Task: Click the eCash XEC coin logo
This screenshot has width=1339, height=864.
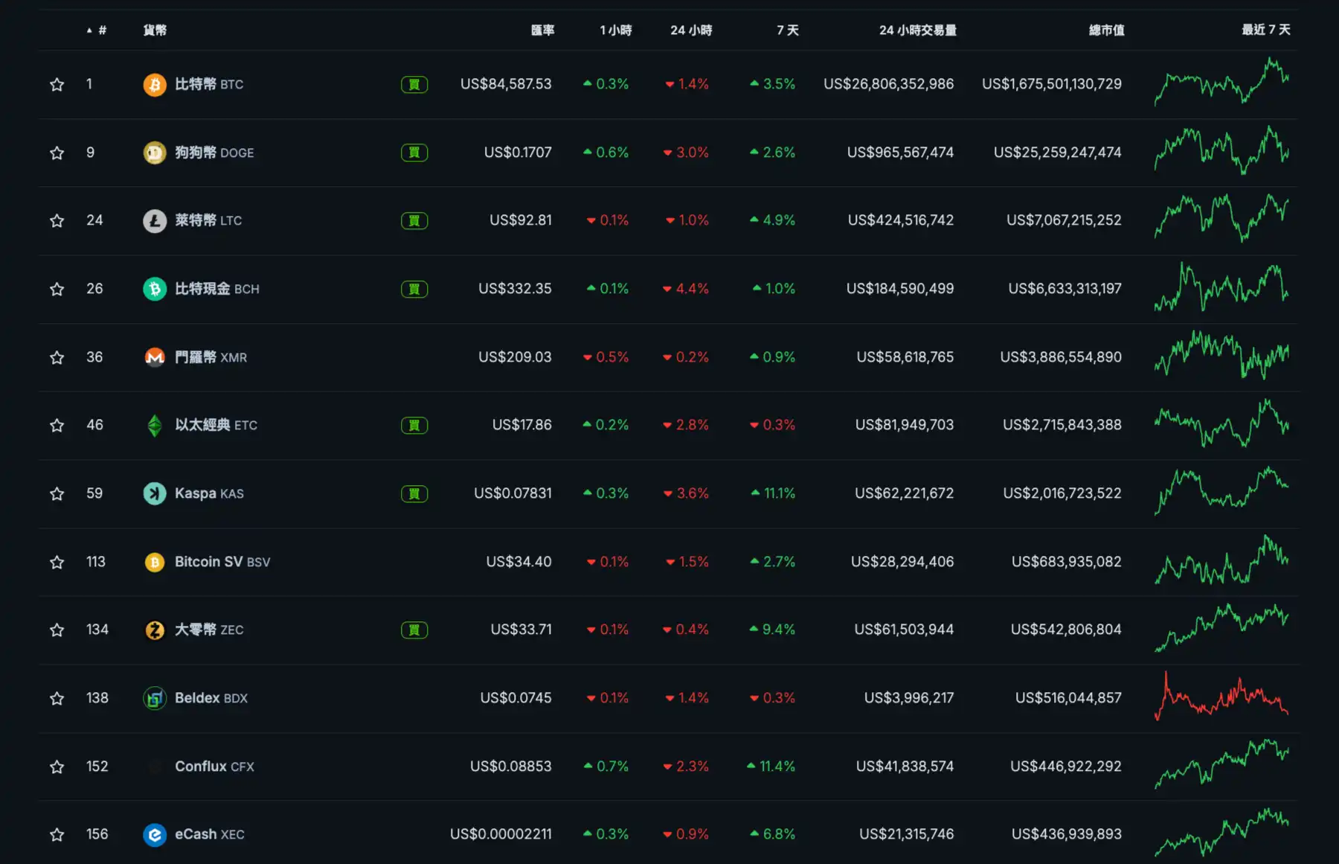Action: [x=154, y=835]
